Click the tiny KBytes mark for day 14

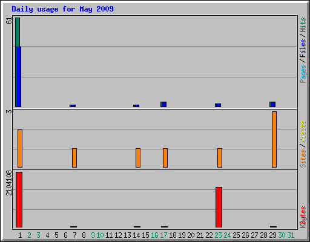pos(137,227)
